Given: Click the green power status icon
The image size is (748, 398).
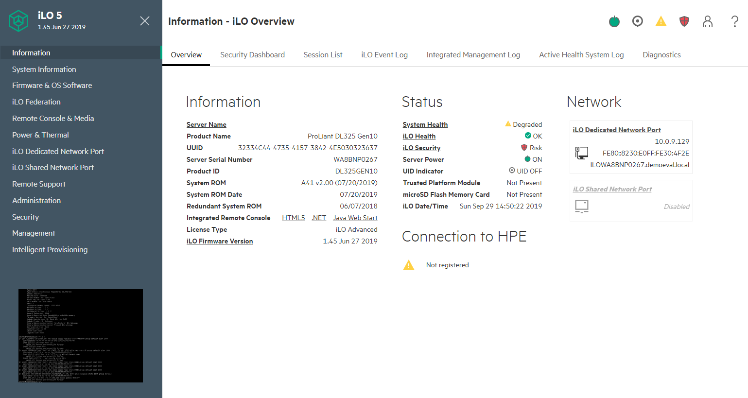Looking at the screenshot, I should 614,21.
